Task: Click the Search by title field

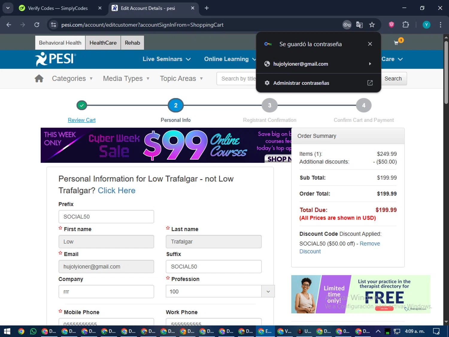Action: 236,78
